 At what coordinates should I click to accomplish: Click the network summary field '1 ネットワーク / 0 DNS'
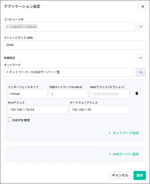tap(69, 72)
